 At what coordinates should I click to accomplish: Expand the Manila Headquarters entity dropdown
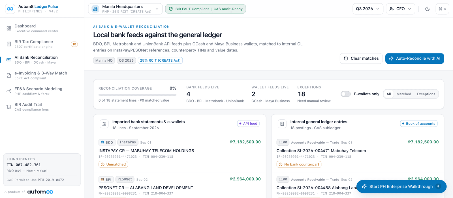coord(125,9)
